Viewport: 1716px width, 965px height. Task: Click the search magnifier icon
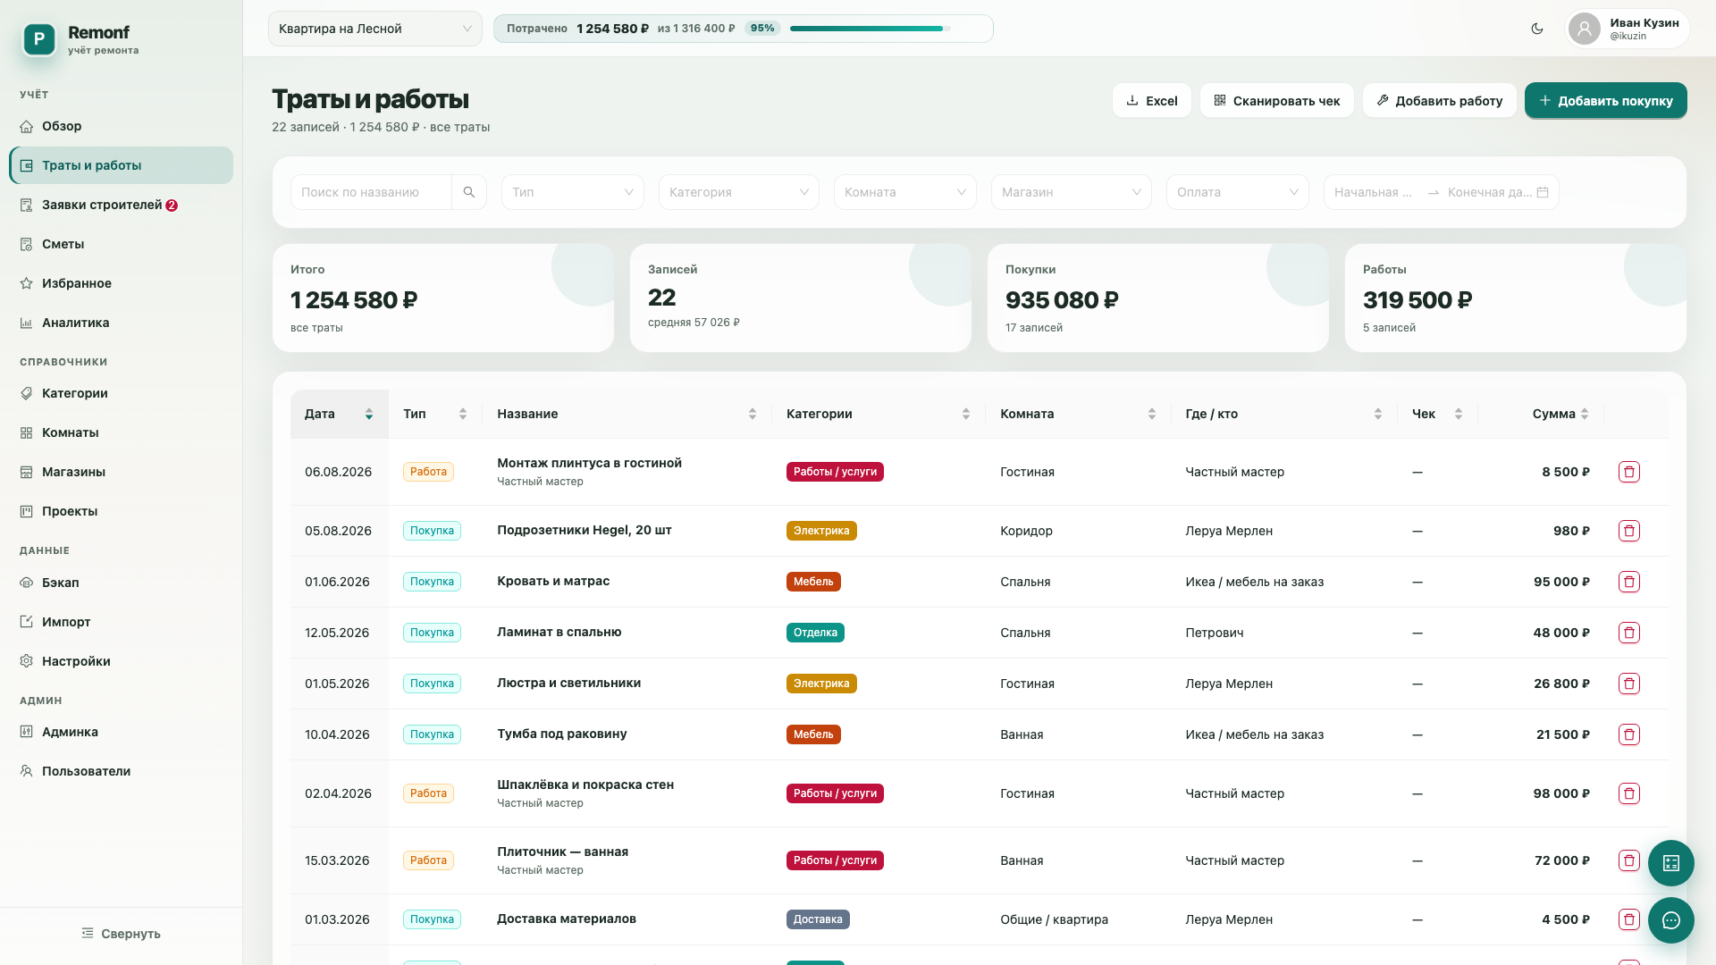tap(469, 192)
